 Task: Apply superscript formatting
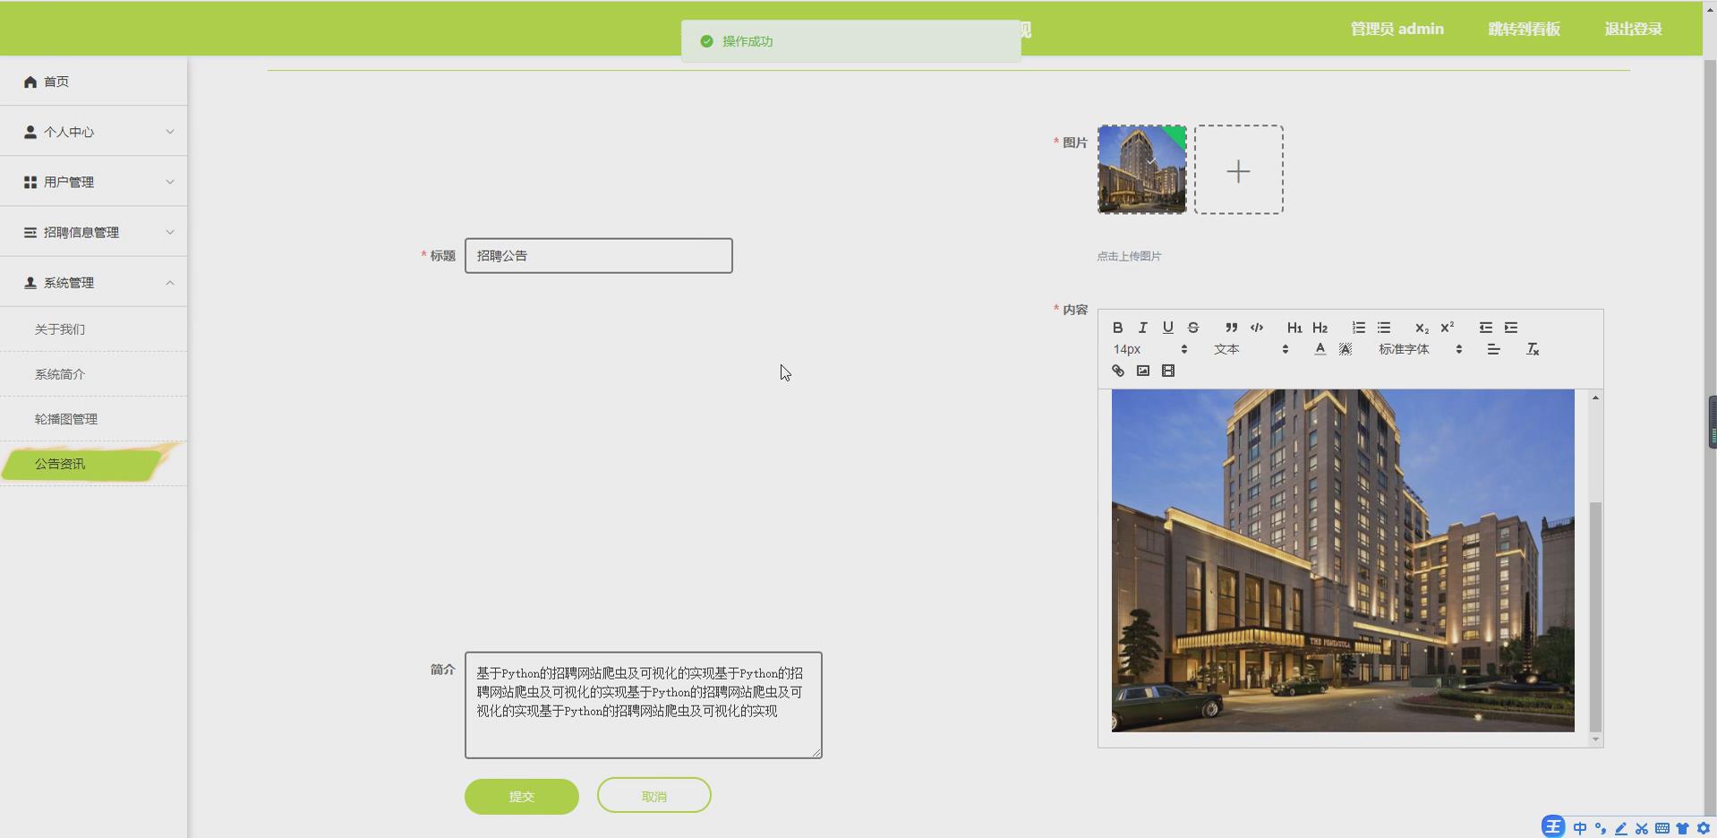(1447, 328)
